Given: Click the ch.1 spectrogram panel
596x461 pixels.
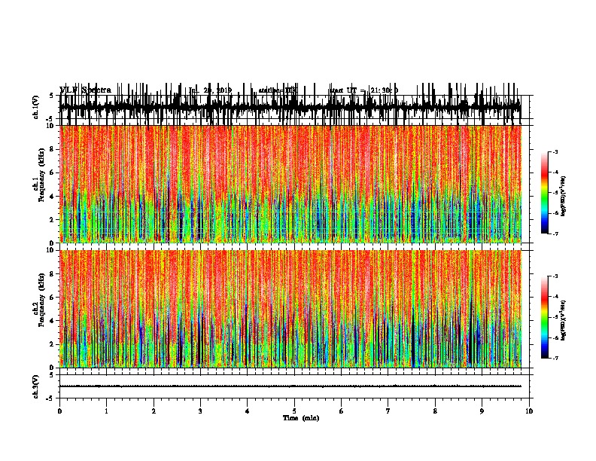Looking at the screenshot, I should point(290,184).
